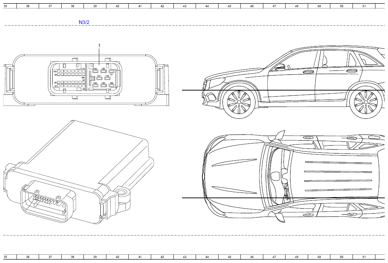The image size is (388, 263).
Task: Pick pin 118 on the connector
Action: (107, 78)
